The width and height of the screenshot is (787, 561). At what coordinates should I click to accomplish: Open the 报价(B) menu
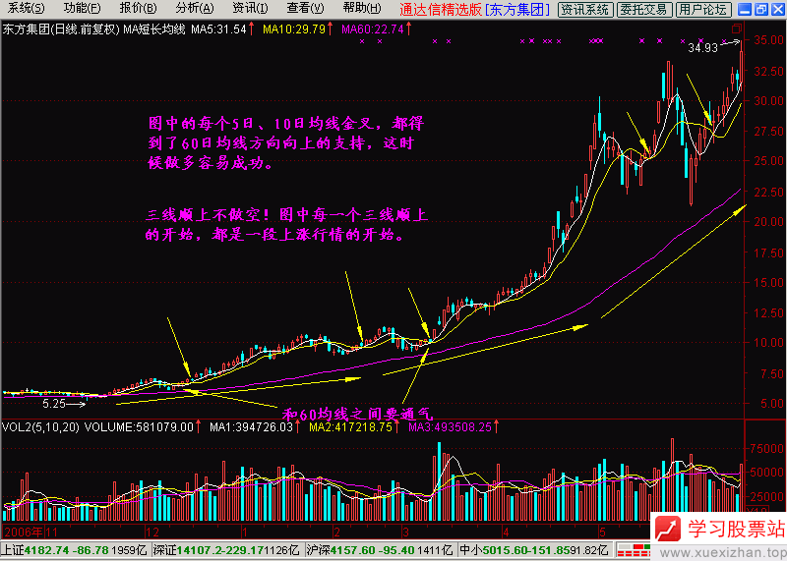click(x=138, y=8)
